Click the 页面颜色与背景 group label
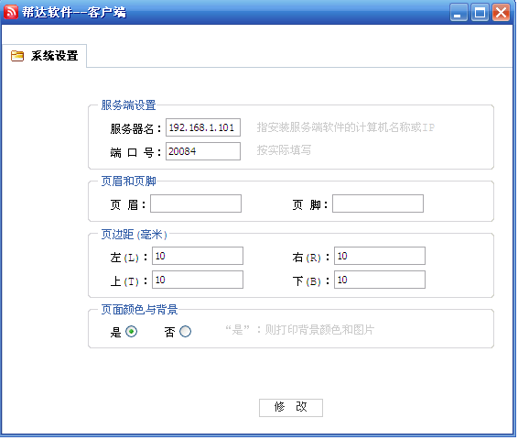Image resolution: width=518 pixels, height=440 pixels. (139, 310)
